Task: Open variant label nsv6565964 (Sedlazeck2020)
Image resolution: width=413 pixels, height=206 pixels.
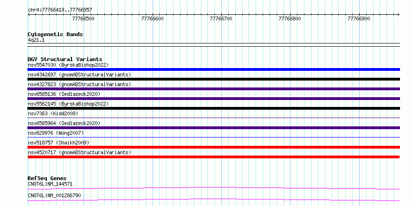Action: point(64,123)
